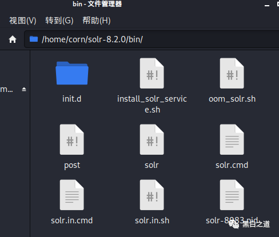This screenshot has height=237, width=279.
Task: Select the solr-8983.pid file icon
Action: coord(232,195)
